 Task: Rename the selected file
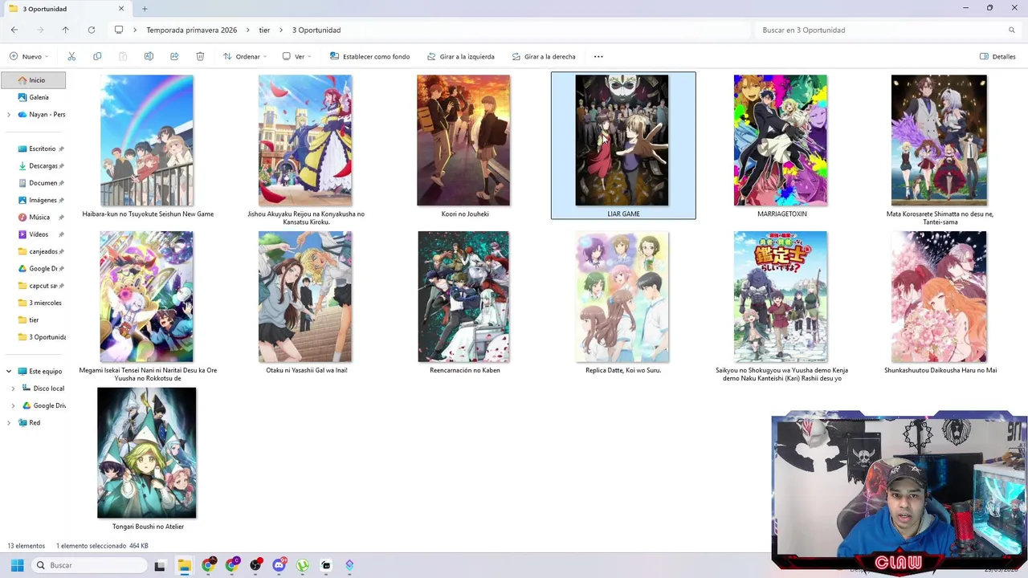(149, 56)
